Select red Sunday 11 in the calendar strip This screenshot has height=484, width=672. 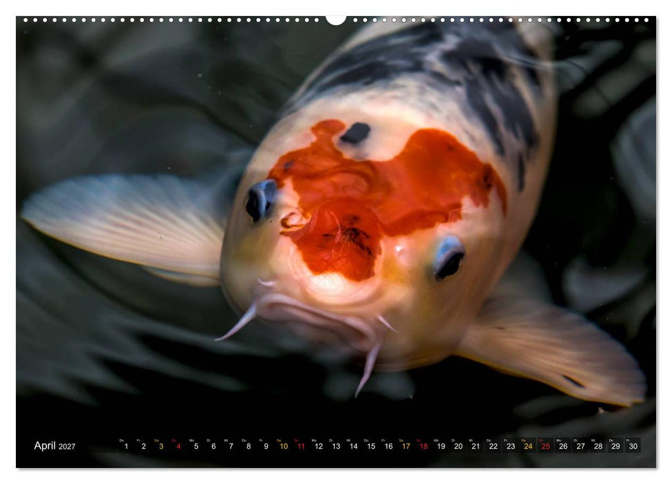tap(301, 445)
